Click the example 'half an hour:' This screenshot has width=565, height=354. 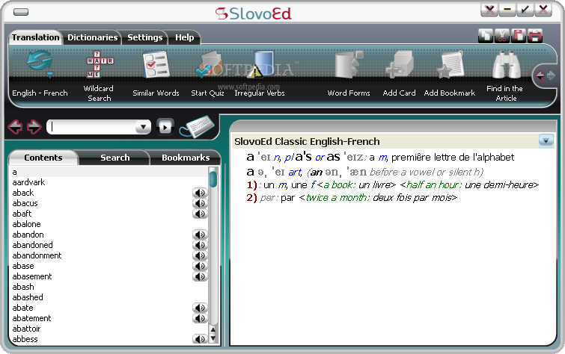tap(434, 185)
